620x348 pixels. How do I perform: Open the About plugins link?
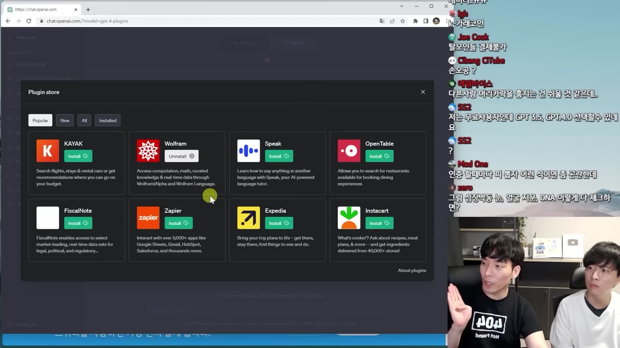tap(412, 270)
